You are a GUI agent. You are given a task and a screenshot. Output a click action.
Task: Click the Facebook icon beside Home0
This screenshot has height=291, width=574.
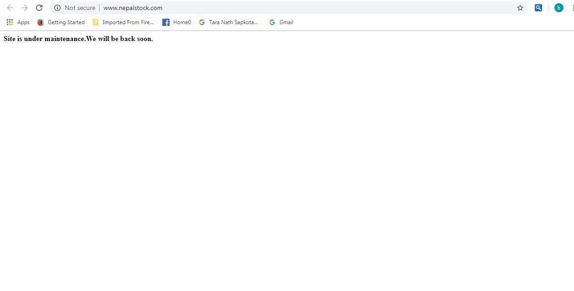pos(166,22)
